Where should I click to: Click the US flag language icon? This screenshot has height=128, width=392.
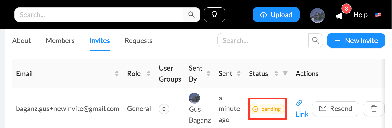pos(378,15)
